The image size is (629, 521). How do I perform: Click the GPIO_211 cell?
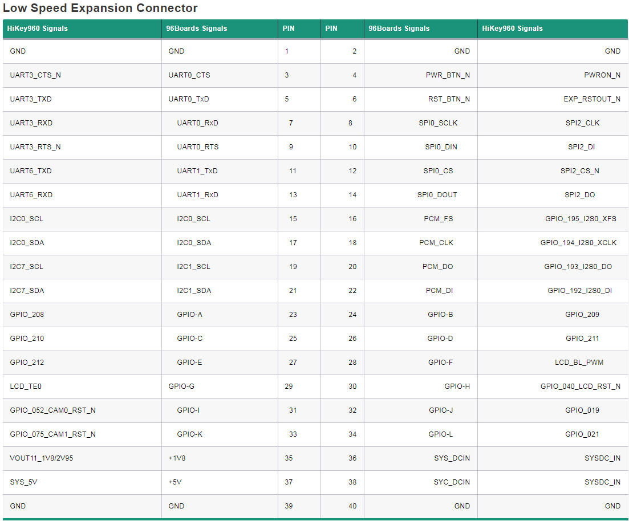tap(582, 339)
